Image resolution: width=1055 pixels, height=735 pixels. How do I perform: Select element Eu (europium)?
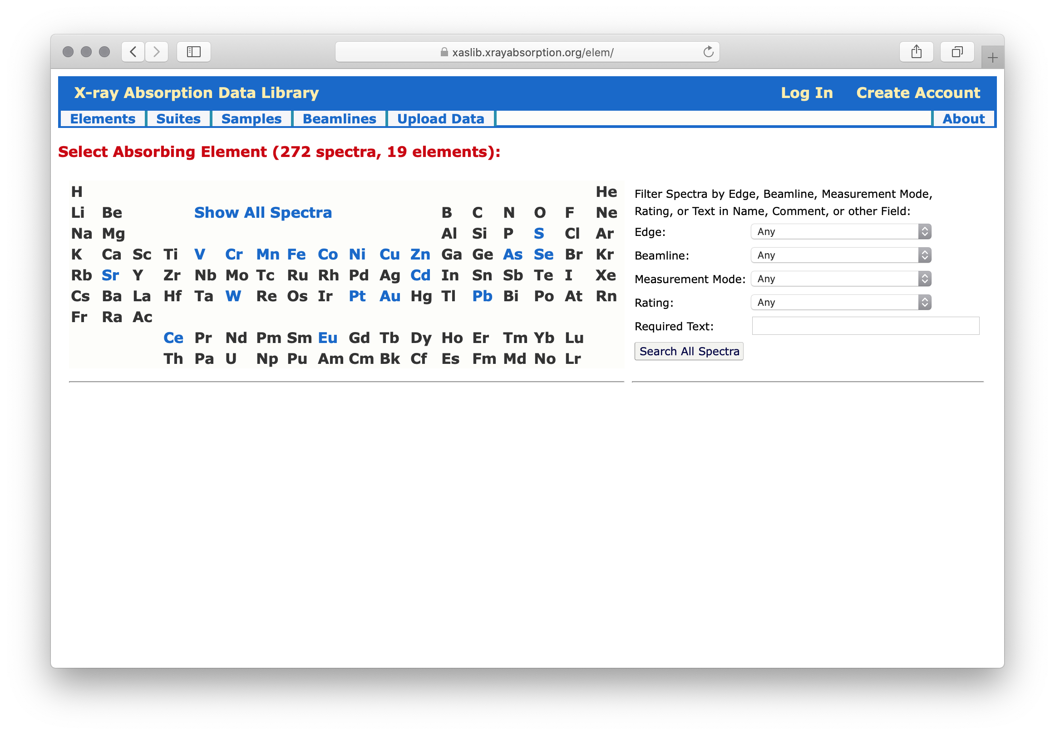tap(328, 338)
